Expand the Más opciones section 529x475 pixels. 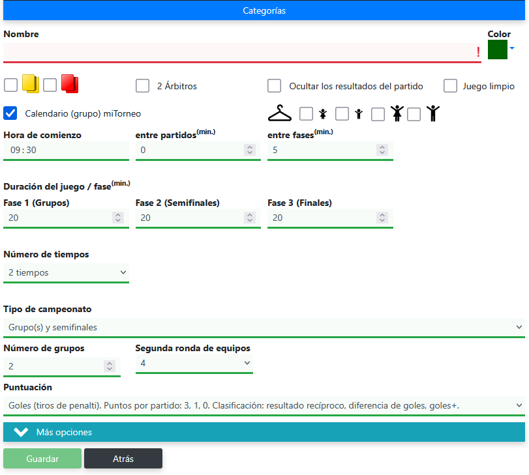point(264,432)
